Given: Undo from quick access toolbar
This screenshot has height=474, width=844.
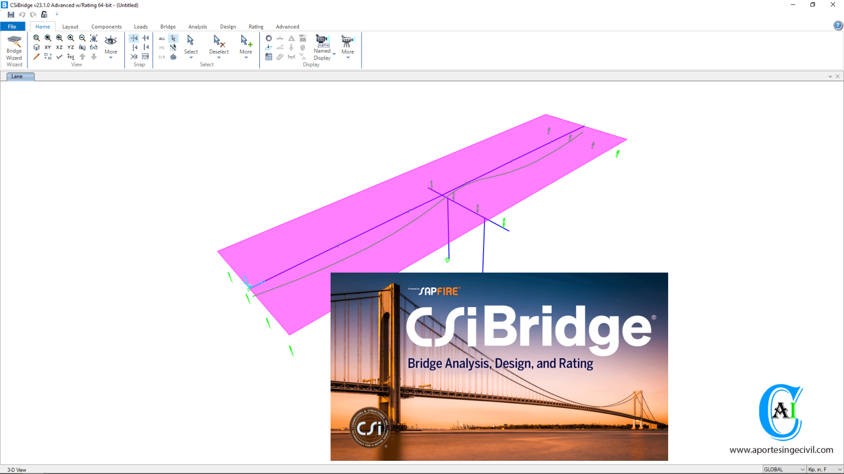Looking at the screenshot, I should tap(22, 15).
